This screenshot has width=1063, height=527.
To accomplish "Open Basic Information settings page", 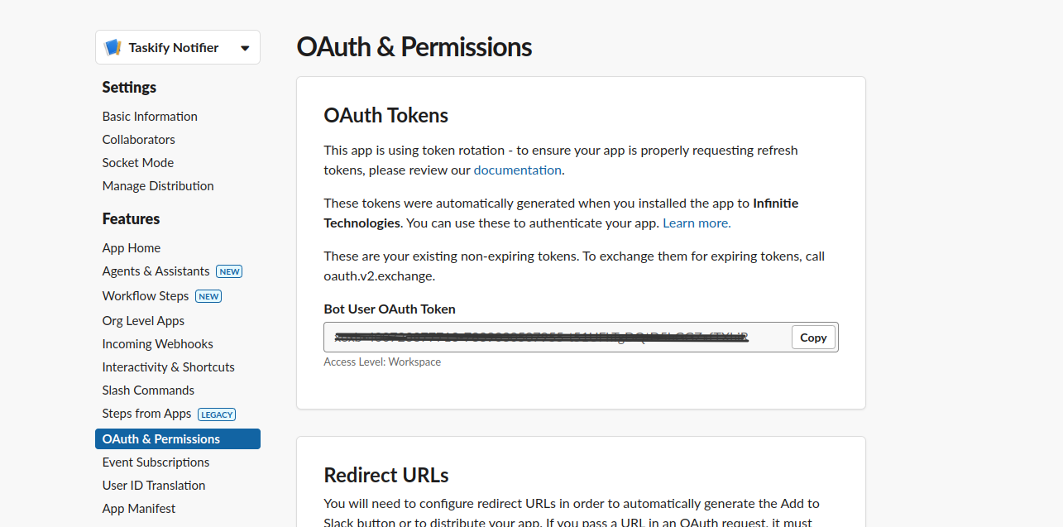I will [x=150, y=117].
